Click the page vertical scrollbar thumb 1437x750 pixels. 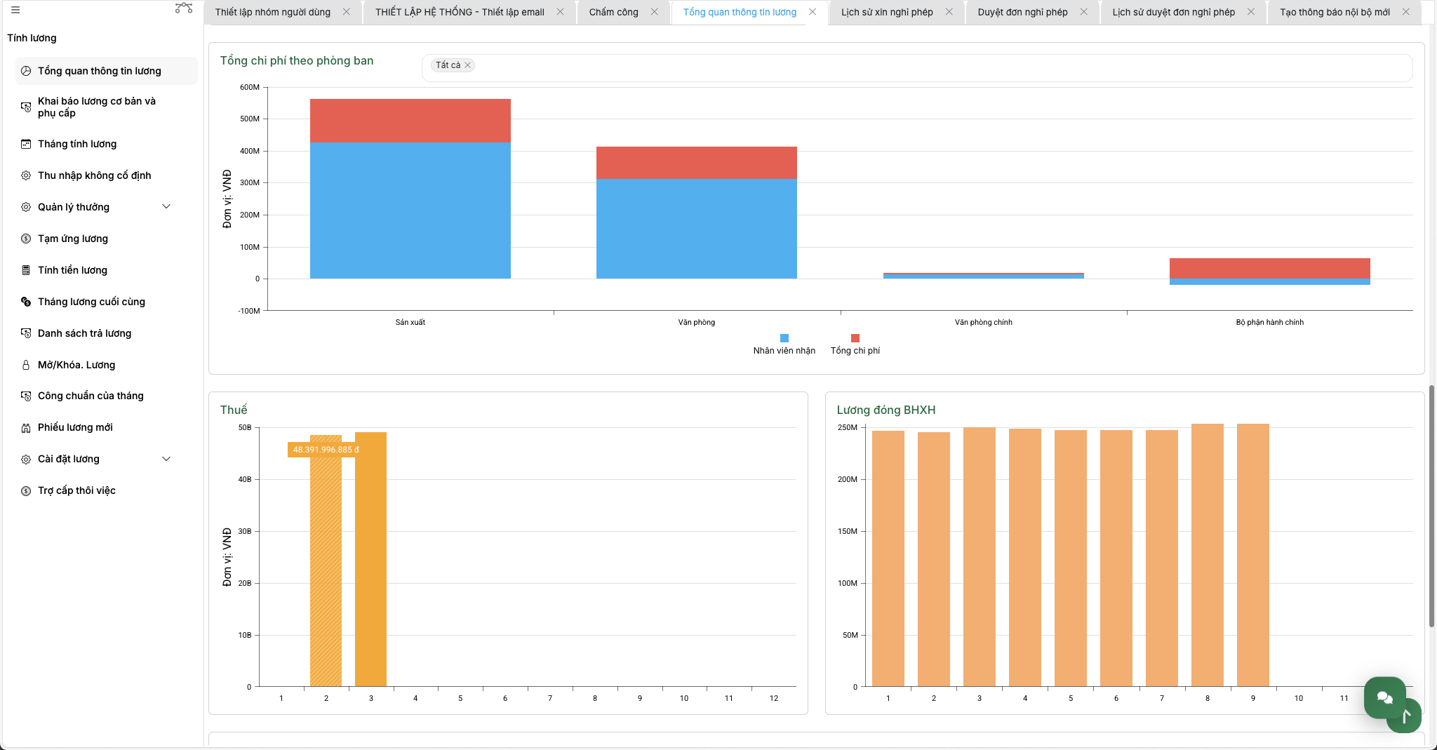tap(1431, 505)
